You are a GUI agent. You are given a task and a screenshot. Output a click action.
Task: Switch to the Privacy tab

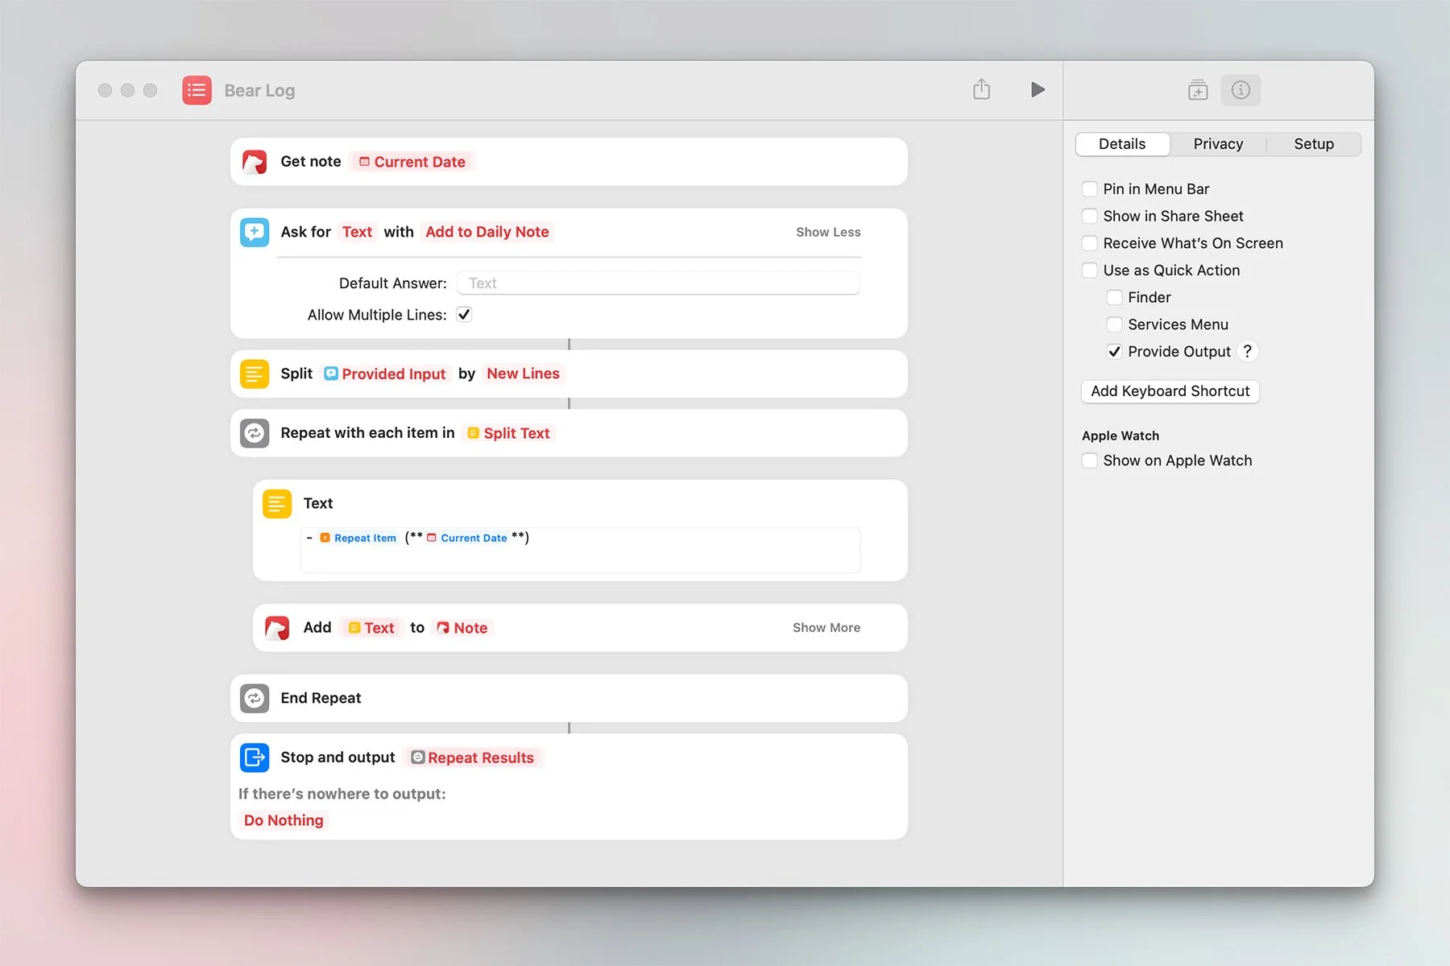(x=1218, y=144)
